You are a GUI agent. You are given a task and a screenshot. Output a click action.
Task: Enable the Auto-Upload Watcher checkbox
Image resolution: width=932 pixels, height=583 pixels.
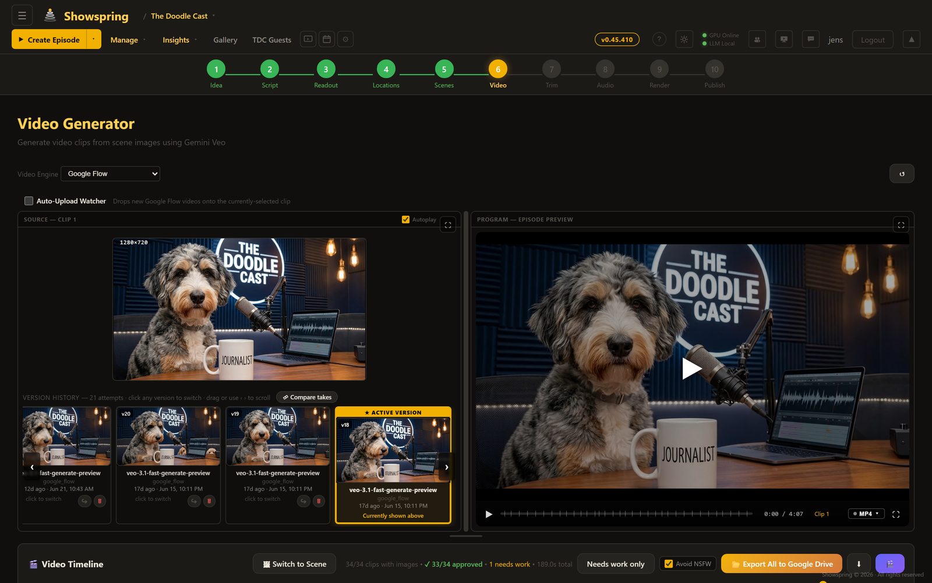click(29, 201)
